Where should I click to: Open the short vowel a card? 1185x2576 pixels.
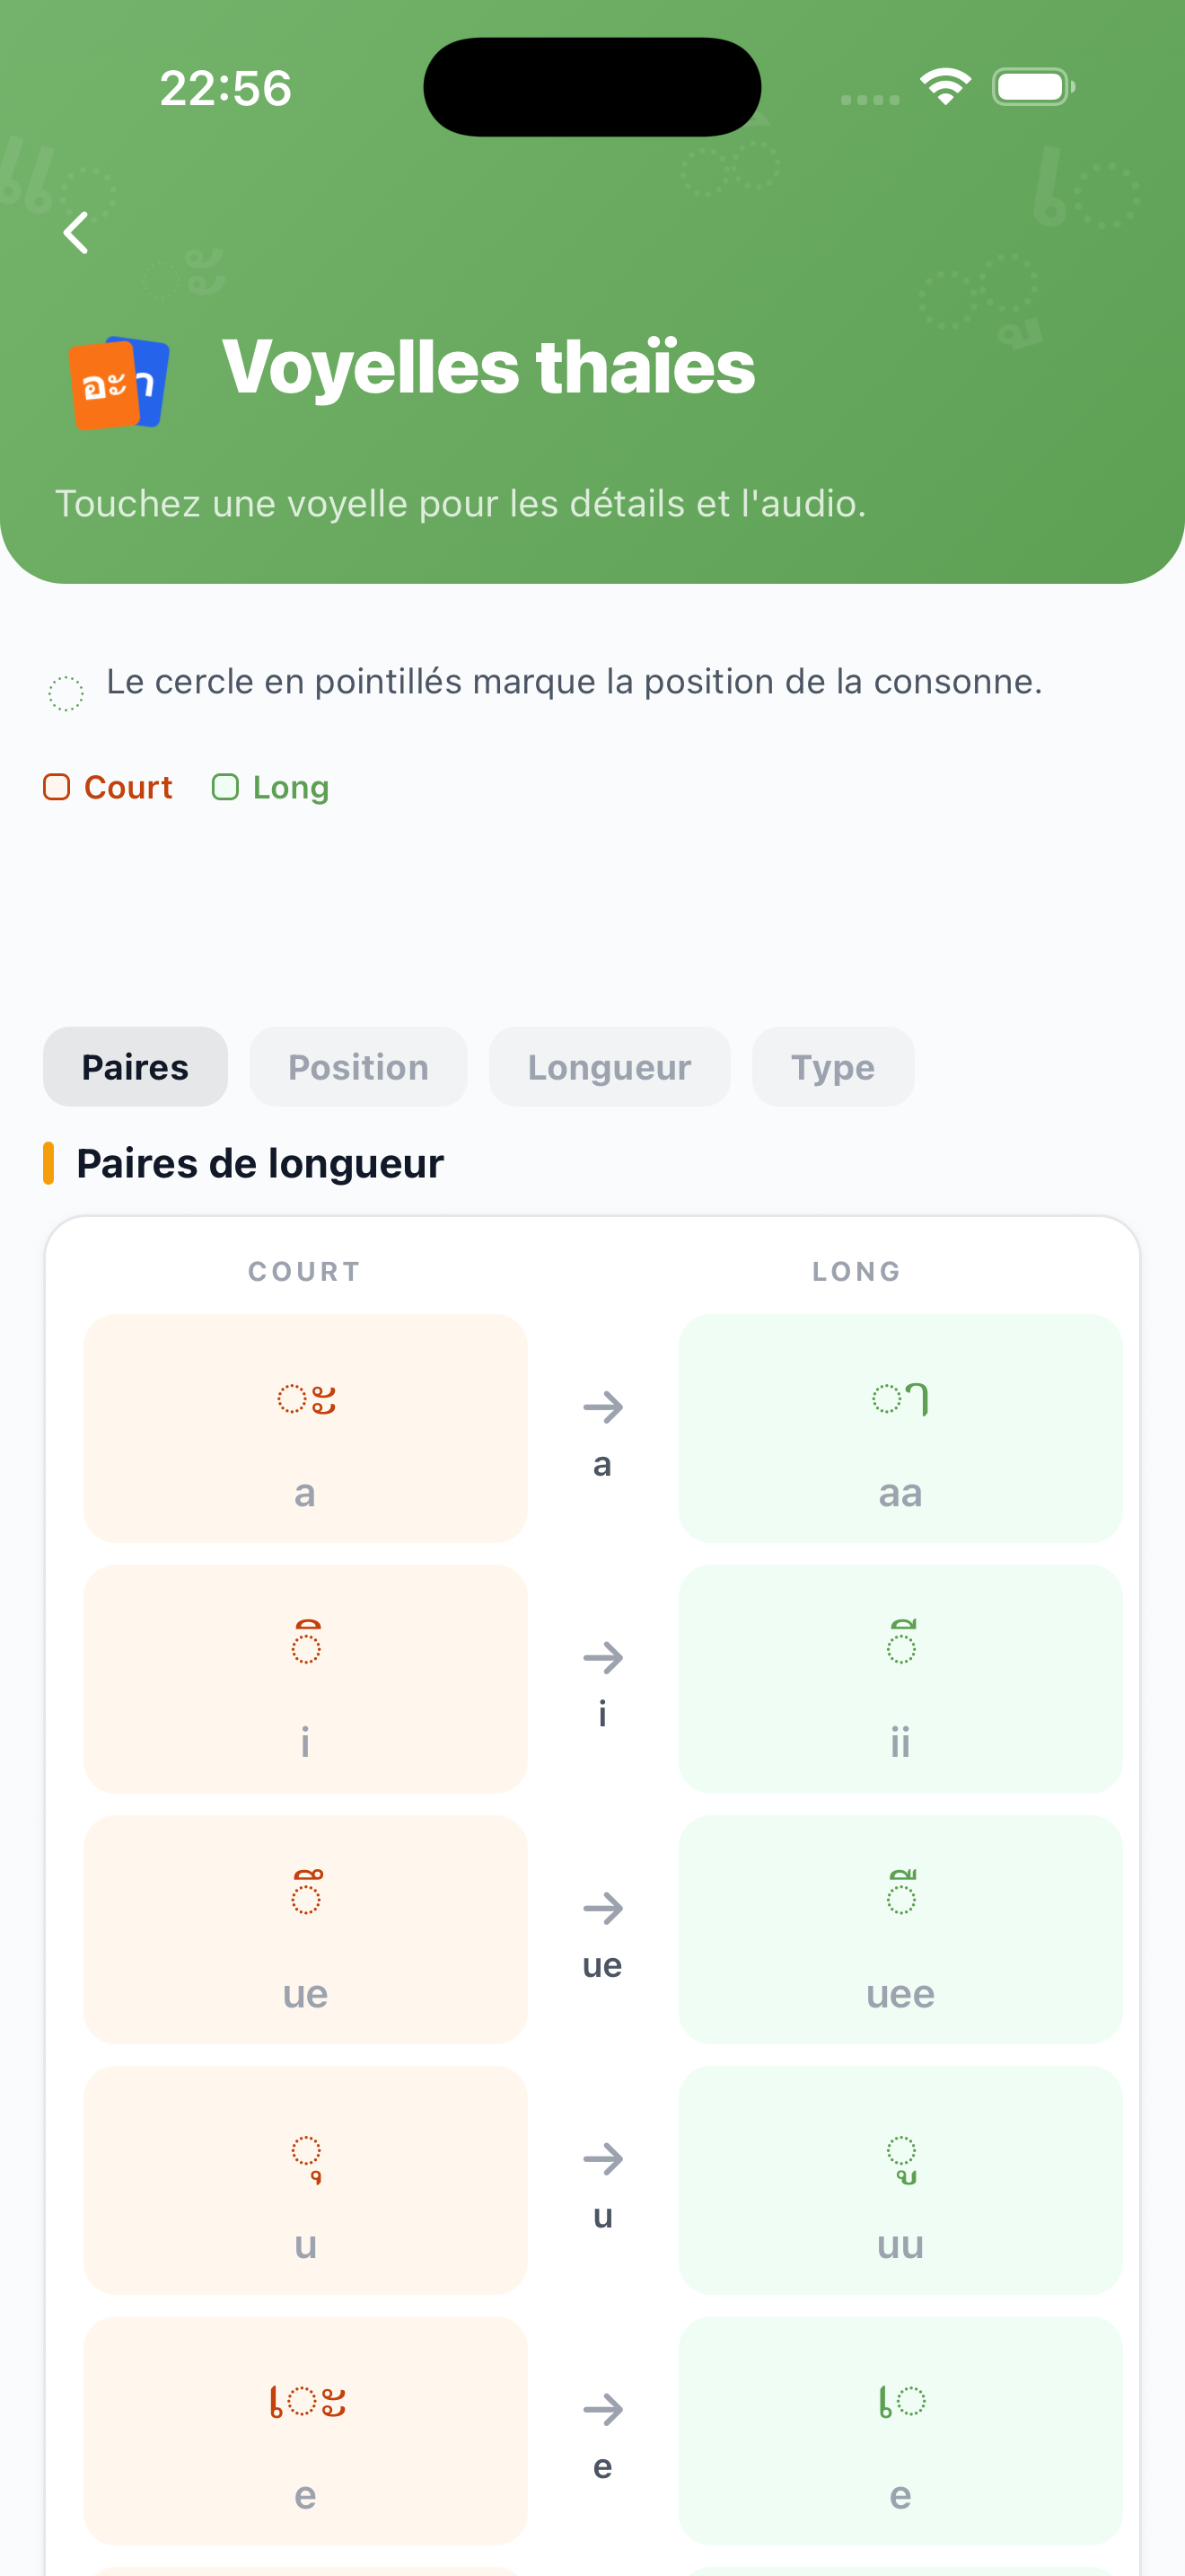304,1428
